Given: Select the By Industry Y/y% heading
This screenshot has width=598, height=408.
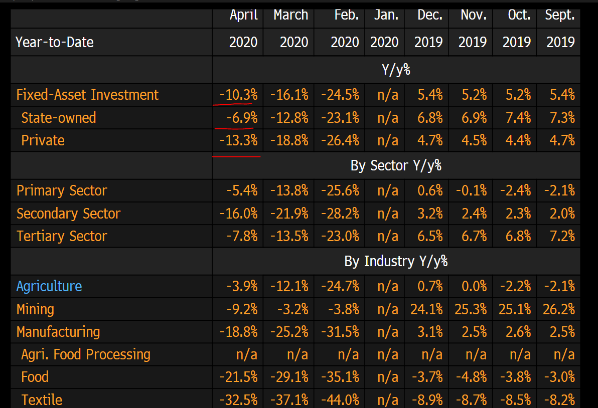Looking at the screenshot, I should pos(396,261).
